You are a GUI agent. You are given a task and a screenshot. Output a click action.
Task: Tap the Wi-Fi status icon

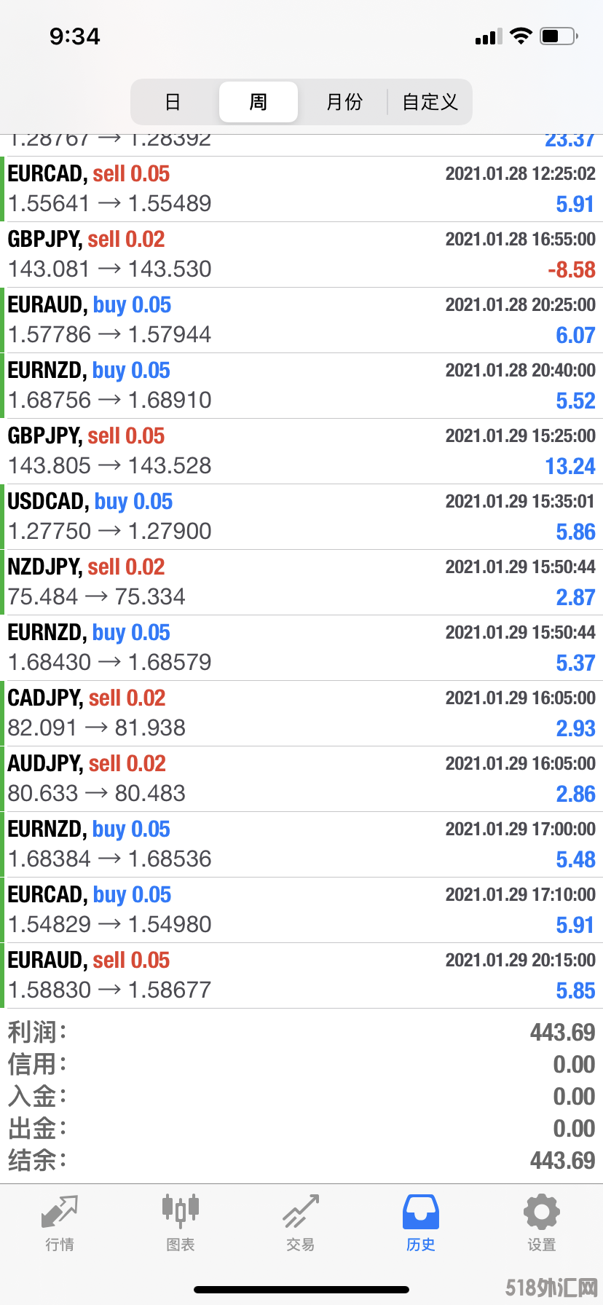tap(521, 36)
